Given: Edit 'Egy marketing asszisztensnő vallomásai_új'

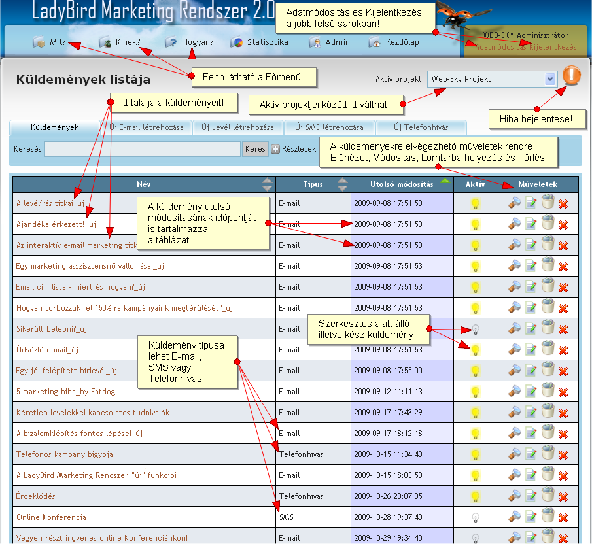Looking at the screenshot, I should point(531,266).
